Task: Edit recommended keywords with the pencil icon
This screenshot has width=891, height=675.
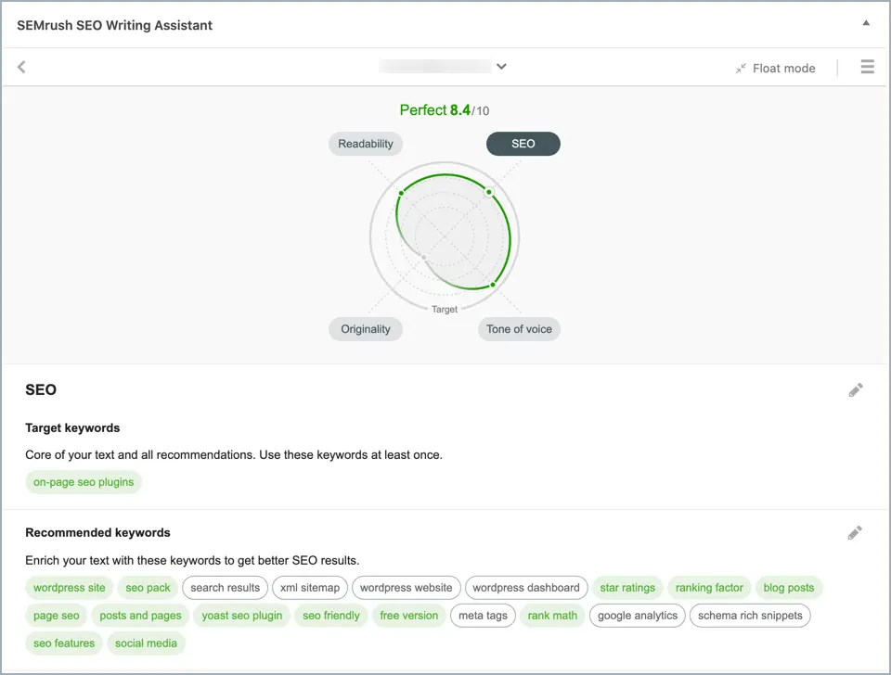Action: [855, 532]
